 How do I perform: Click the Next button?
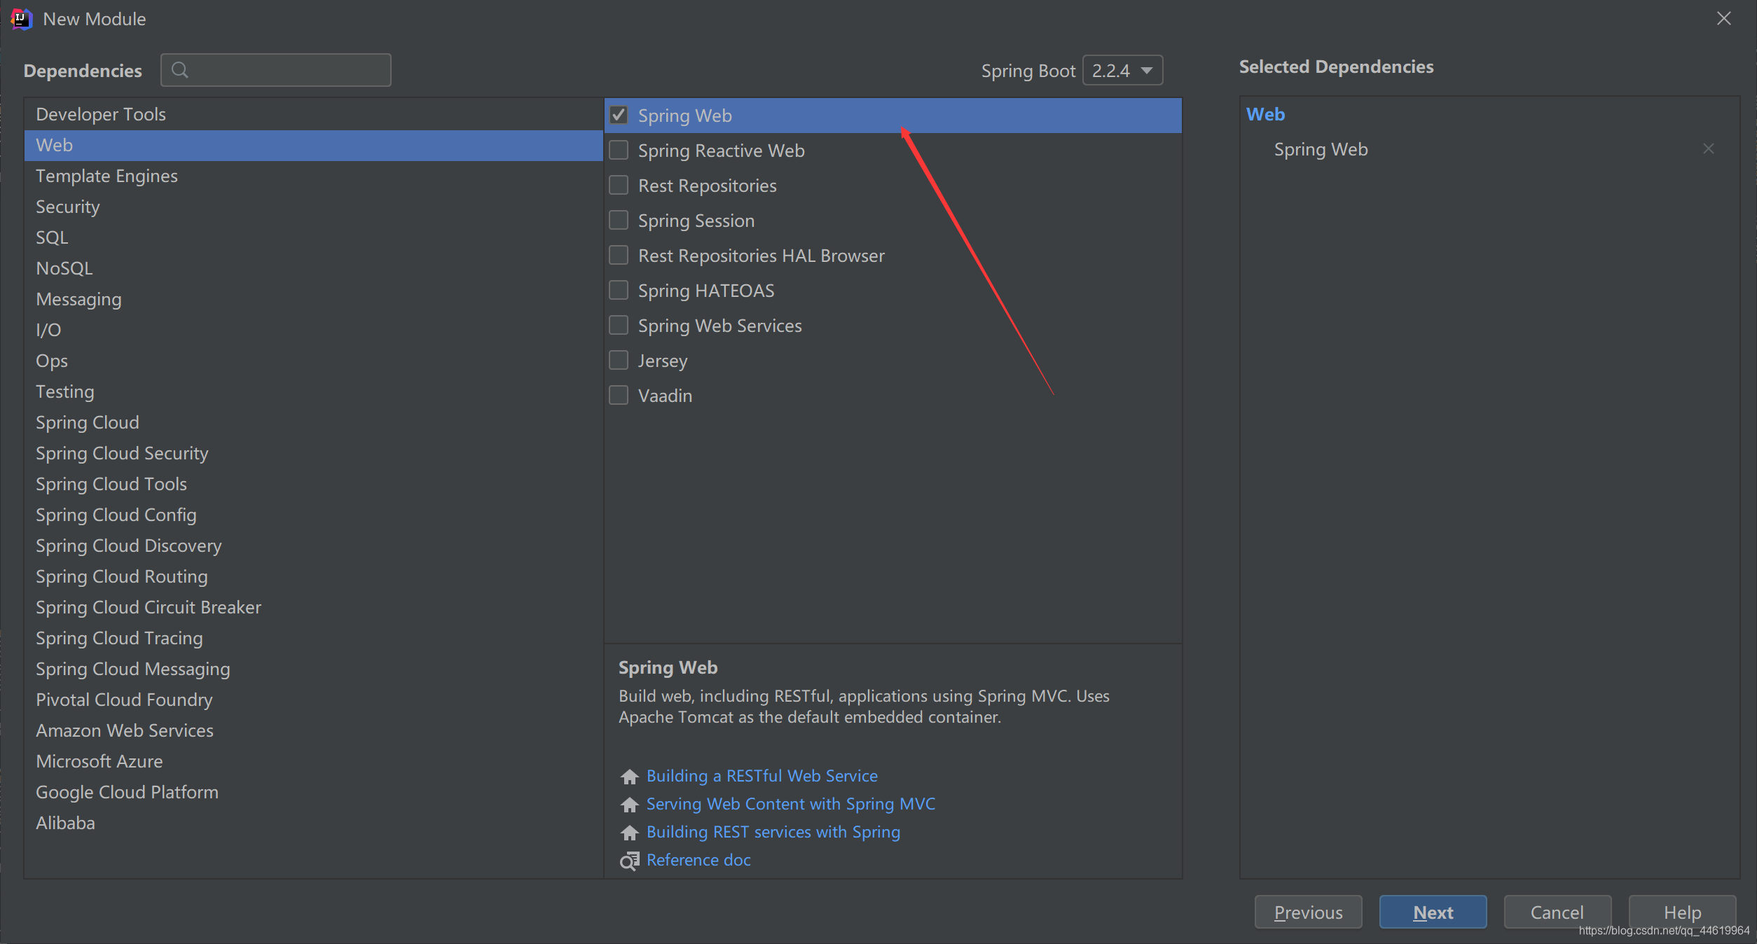[x=1433, y=912]
